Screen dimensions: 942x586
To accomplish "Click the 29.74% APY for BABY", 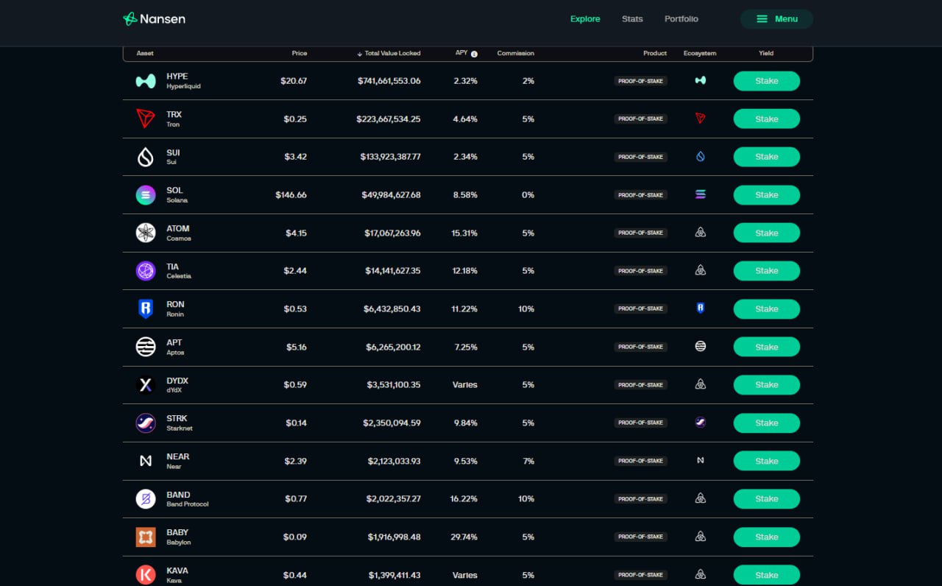I will pyautogui.click(x=464, y=537).
